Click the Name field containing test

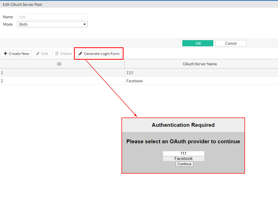coord(52,17)
